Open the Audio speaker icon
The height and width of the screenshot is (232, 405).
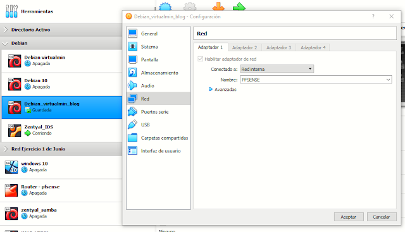point(132,86)
